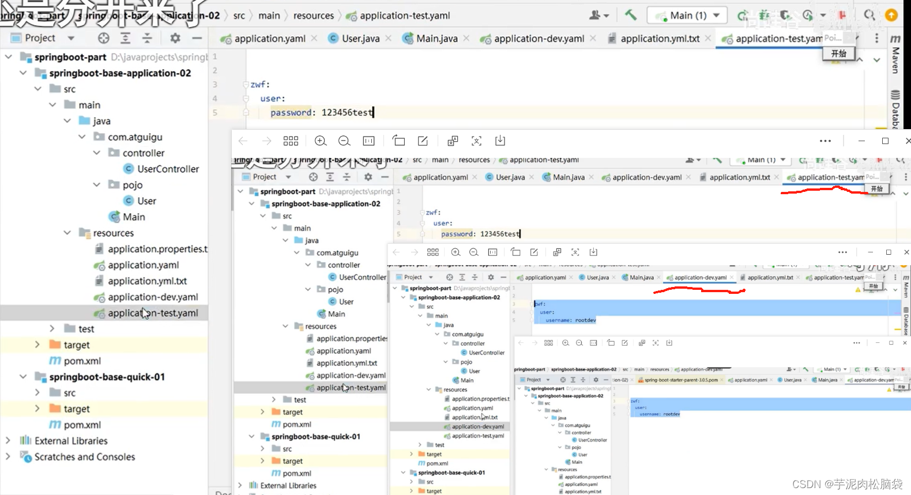911x495 pixels.
Task: Click text extract icon in outer image viewer
Action: [x=476, y=141]
